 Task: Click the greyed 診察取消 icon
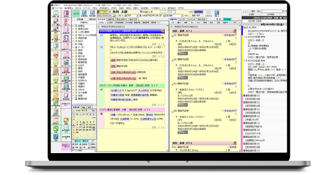(209, 13)
